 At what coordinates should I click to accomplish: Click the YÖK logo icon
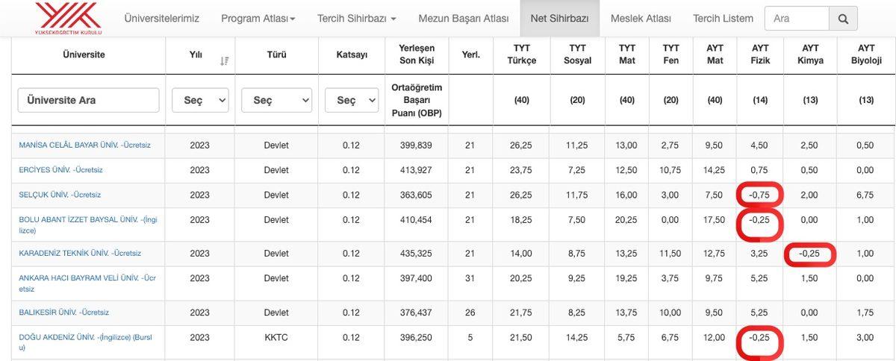68,18
